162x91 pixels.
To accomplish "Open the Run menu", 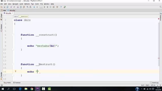I will pos(33,4).
